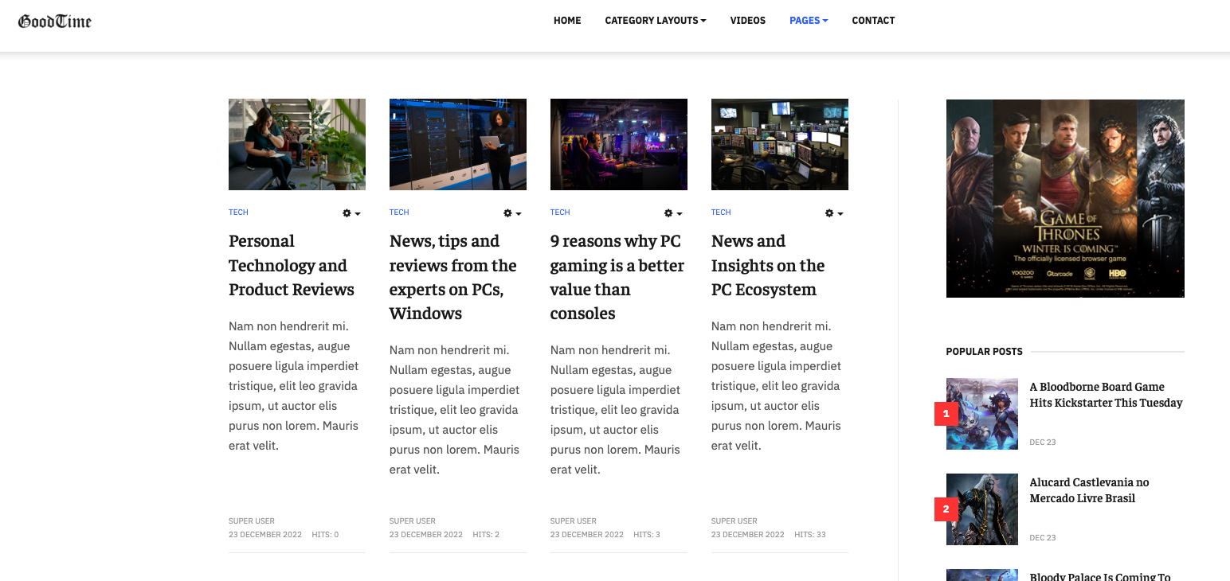Navigate to the Contact page
The width and height of the screenshot is (1230, 581).
(x=873, y=21)
